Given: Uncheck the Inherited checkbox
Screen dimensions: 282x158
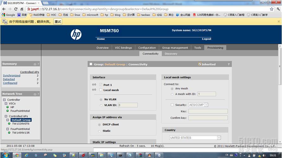Looking at the screenshot, I should pyautogui.click(x=200, y=64).
